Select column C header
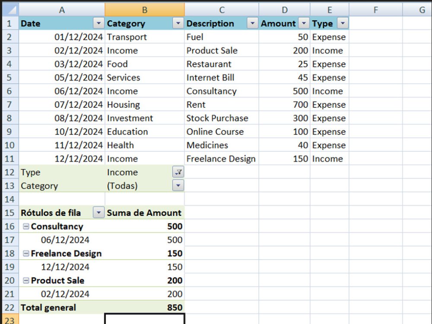The image size is (432, 324). coord(222,10)
